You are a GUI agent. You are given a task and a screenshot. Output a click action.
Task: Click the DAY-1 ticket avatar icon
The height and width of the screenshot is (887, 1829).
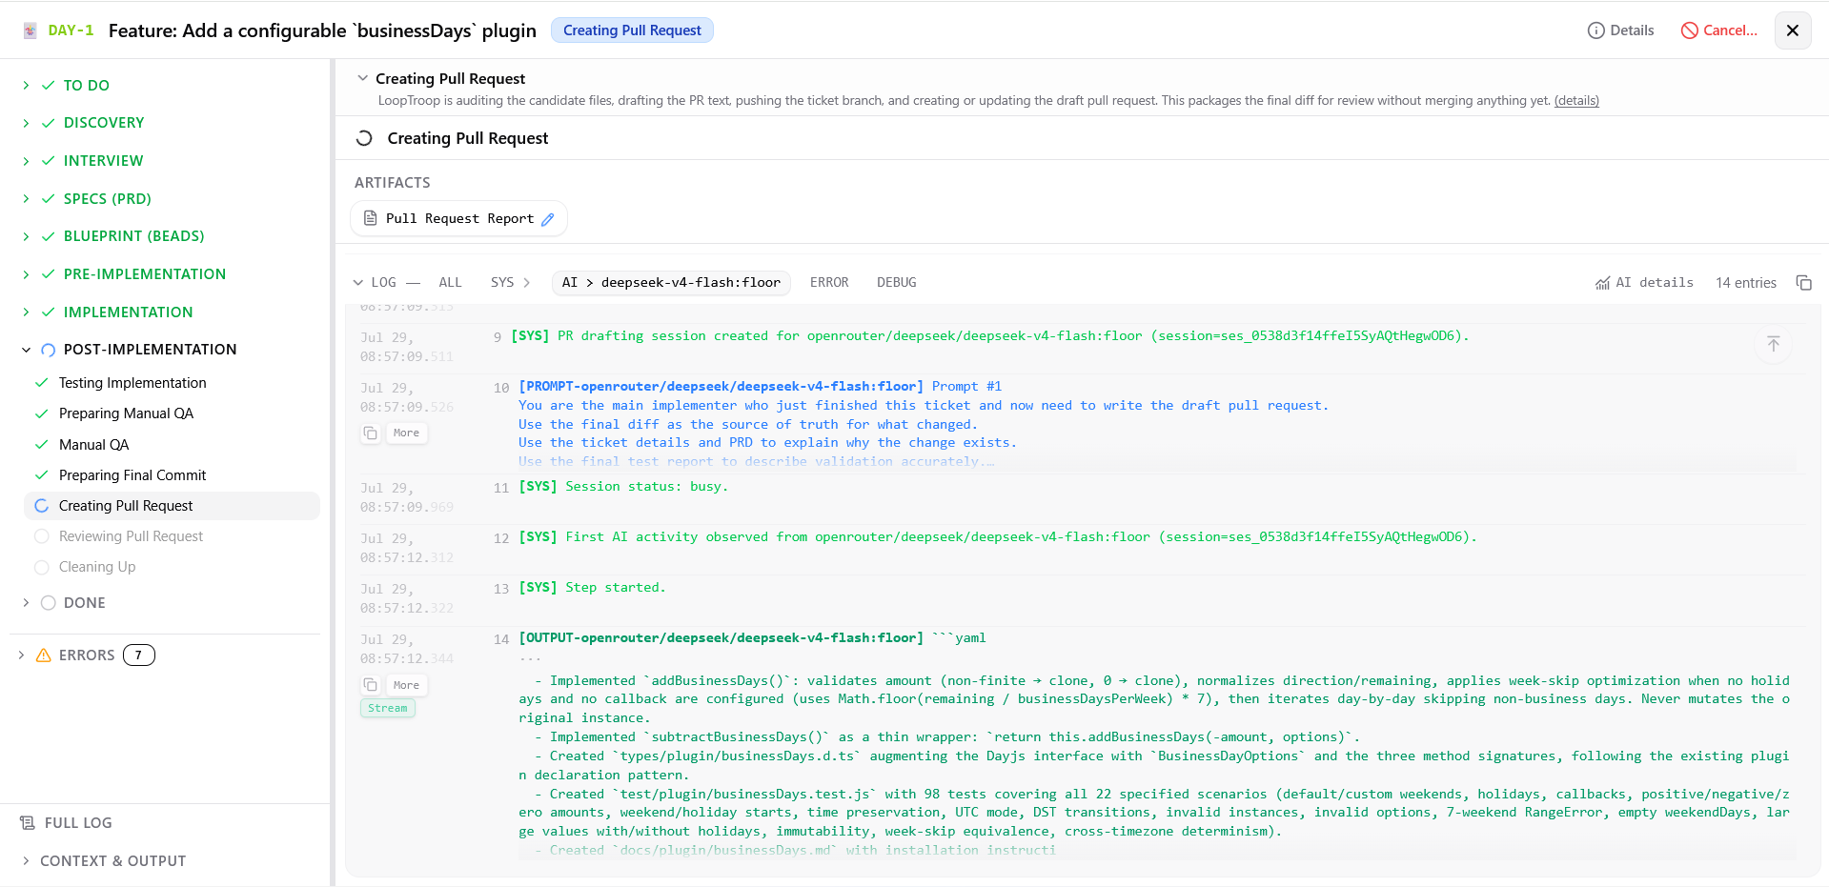pos(30,30)
